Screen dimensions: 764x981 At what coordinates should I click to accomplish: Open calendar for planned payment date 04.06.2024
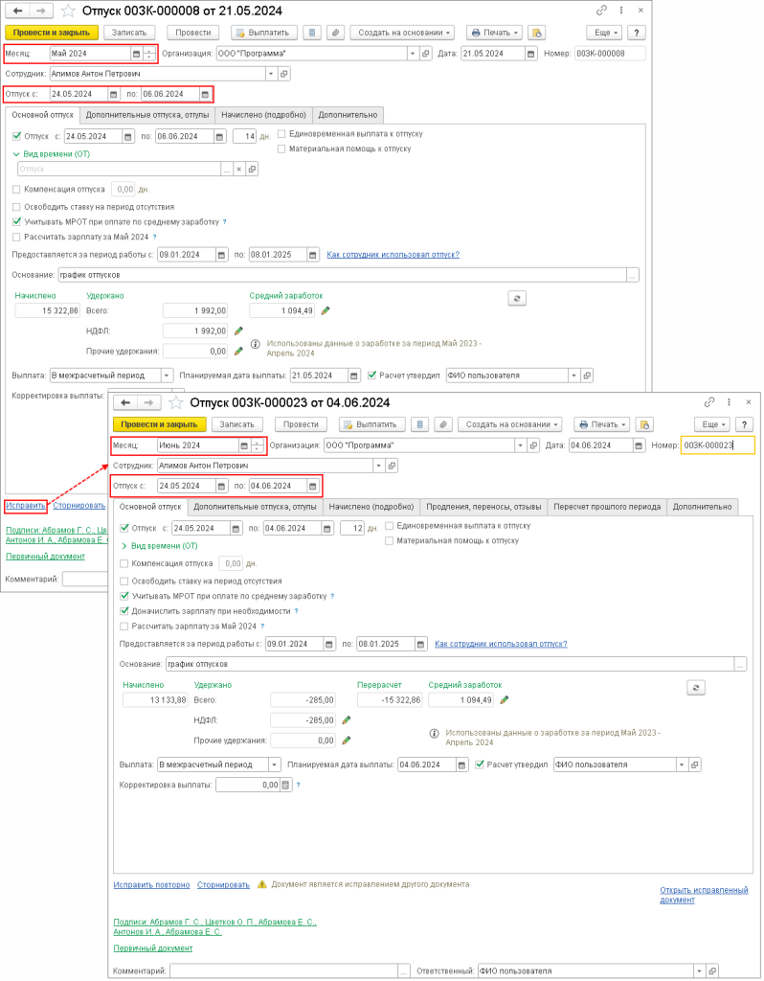[461, 765]
